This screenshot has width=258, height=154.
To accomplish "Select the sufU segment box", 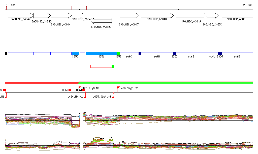I will pos(213,53).
